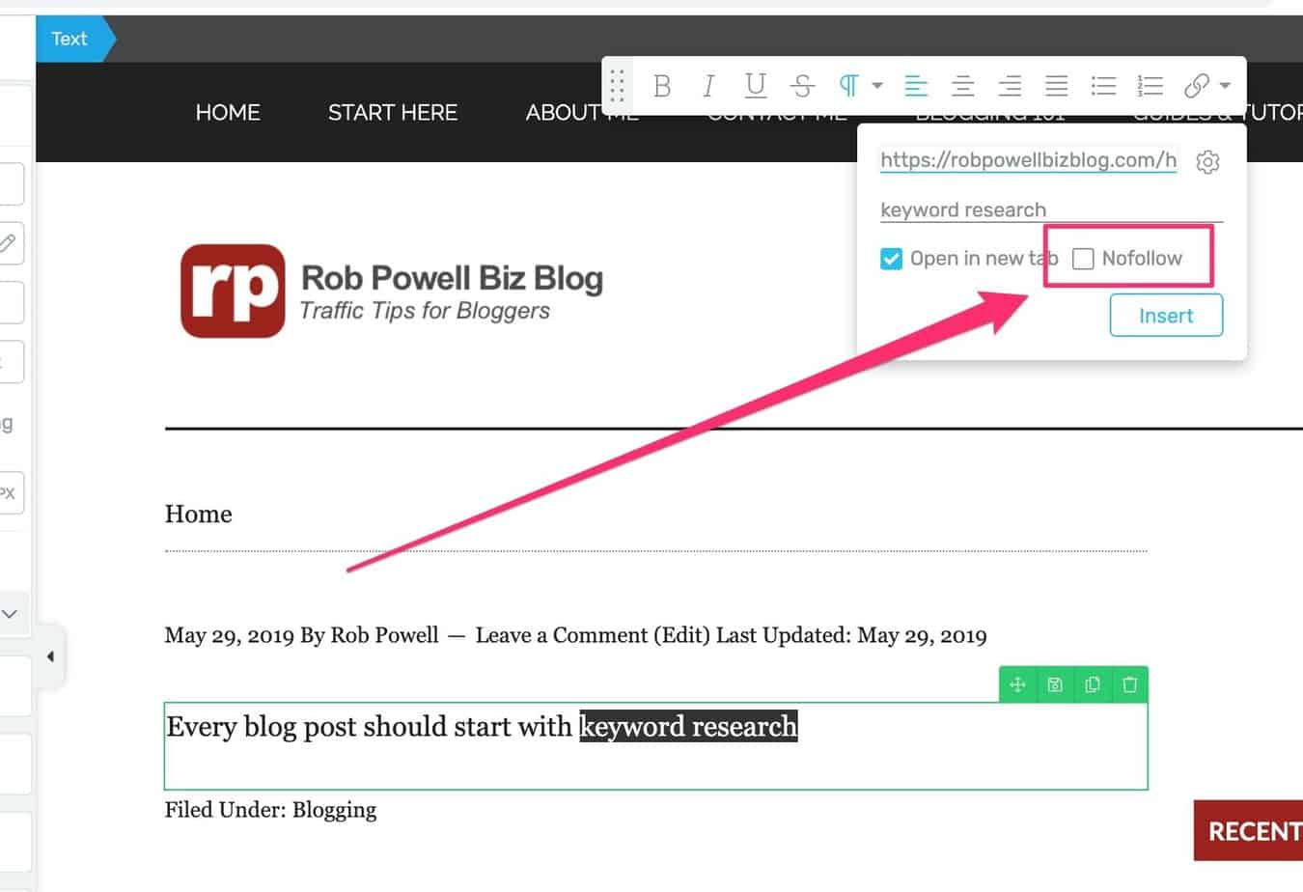Screen dimensions: 1303x892
Task: Save the text block with the green save icon
Action: coord(1054,684)
